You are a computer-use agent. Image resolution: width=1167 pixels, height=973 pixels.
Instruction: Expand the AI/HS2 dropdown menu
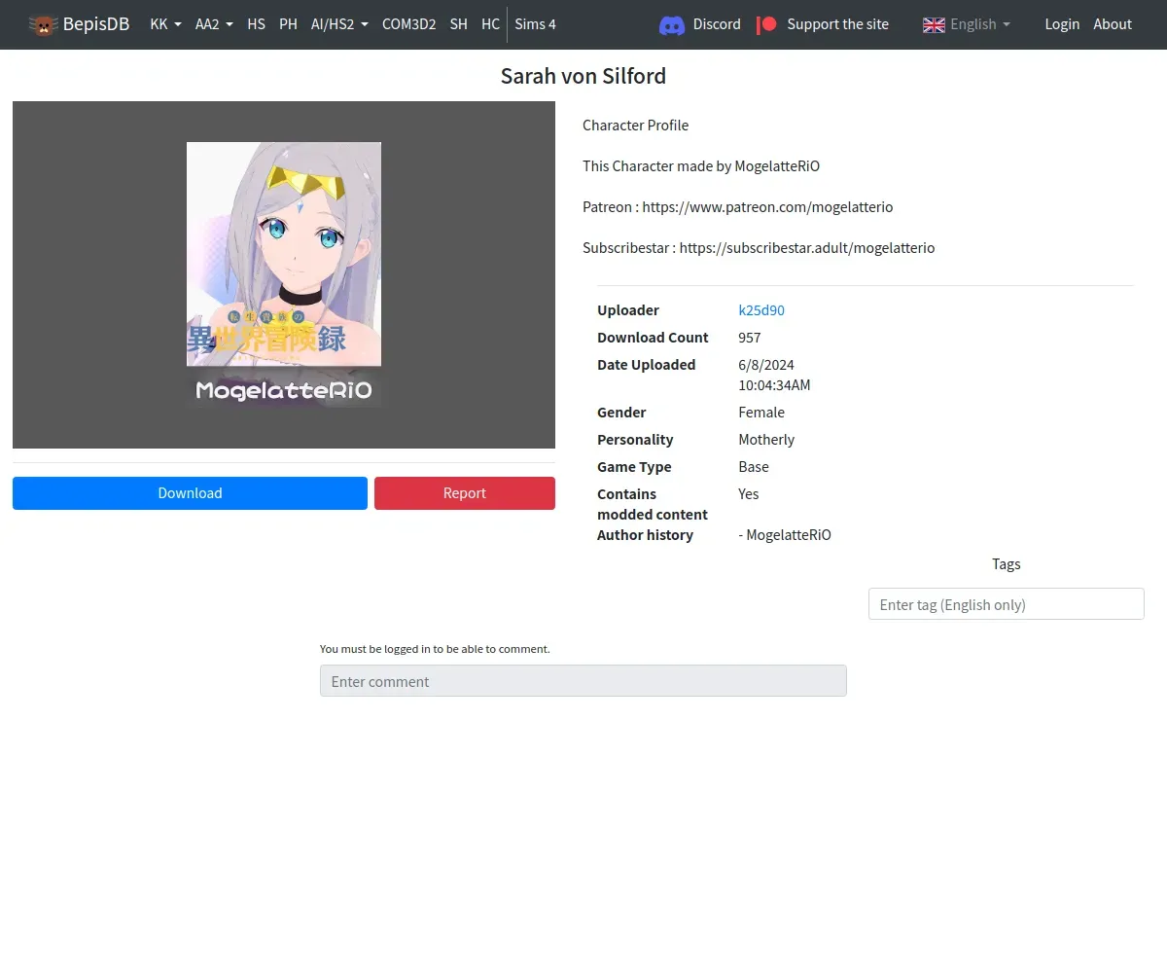[x=339, y=24]
